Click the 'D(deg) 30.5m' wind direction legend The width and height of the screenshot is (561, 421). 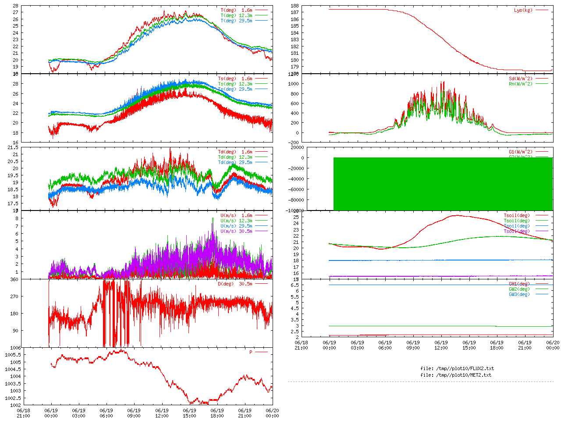click(235, 284)
